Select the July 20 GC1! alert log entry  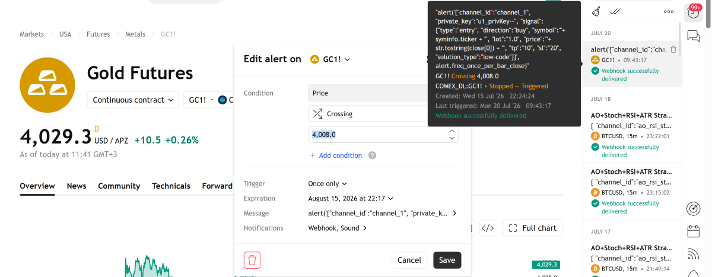point(632,64)
